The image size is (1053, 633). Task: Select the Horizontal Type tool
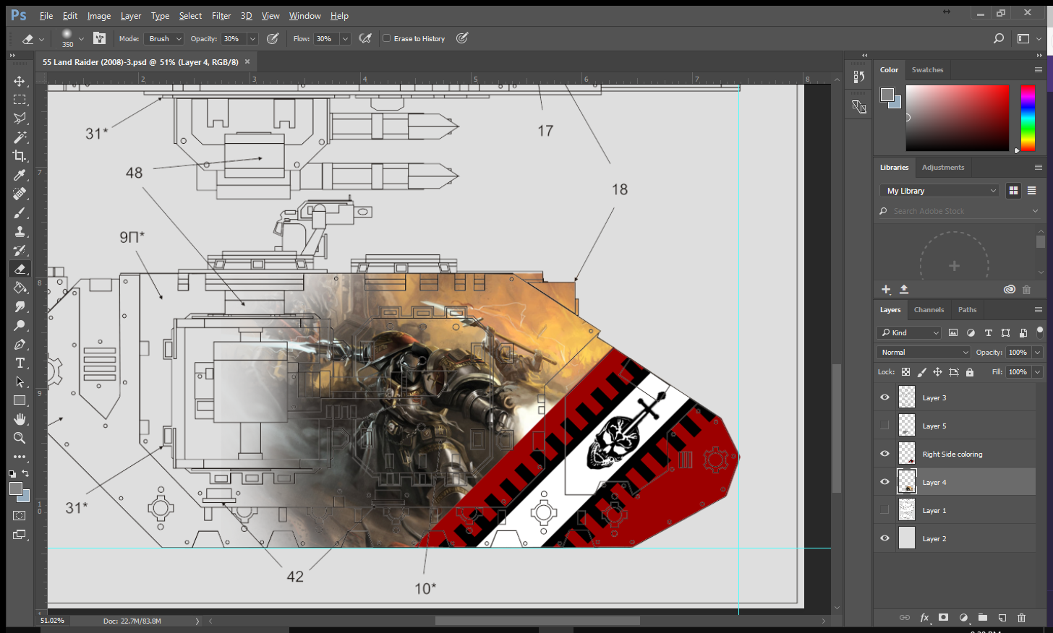click(20, 363)
